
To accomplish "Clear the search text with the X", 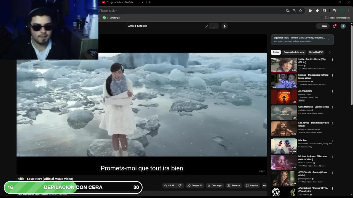I will (207, 26).
